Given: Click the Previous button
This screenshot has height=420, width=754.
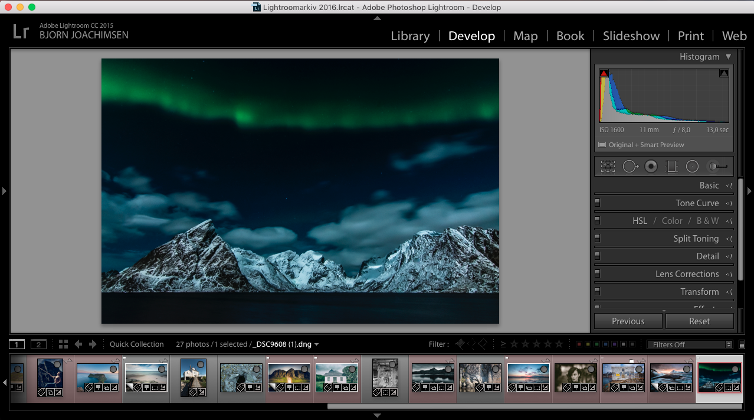Looking at the screenshot, I should pos(628,321).
